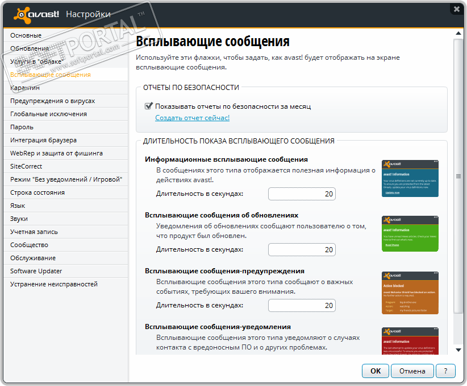Select Услуги в "облаке" section
The height and width of the screenshot is (386, 467).
pos(66,61)
